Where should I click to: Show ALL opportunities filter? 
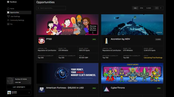[135, 8]
